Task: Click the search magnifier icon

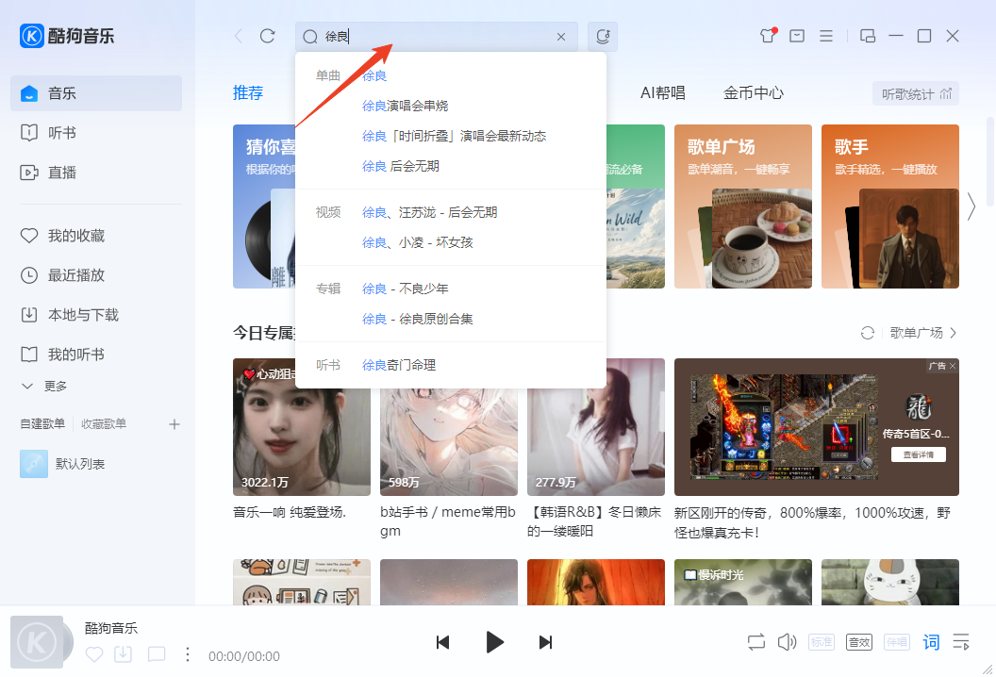Action: pos(310,37)
